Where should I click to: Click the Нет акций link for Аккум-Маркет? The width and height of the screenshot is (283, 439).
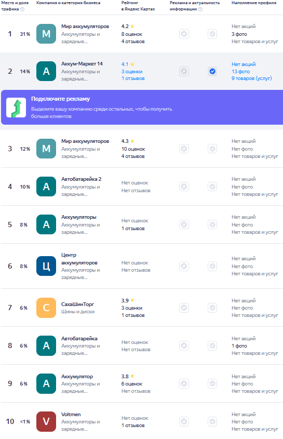[244, 64]
